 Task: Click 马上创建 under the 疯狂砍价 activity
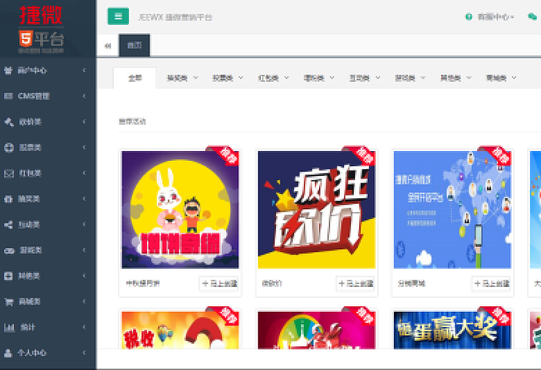point(355,283)
